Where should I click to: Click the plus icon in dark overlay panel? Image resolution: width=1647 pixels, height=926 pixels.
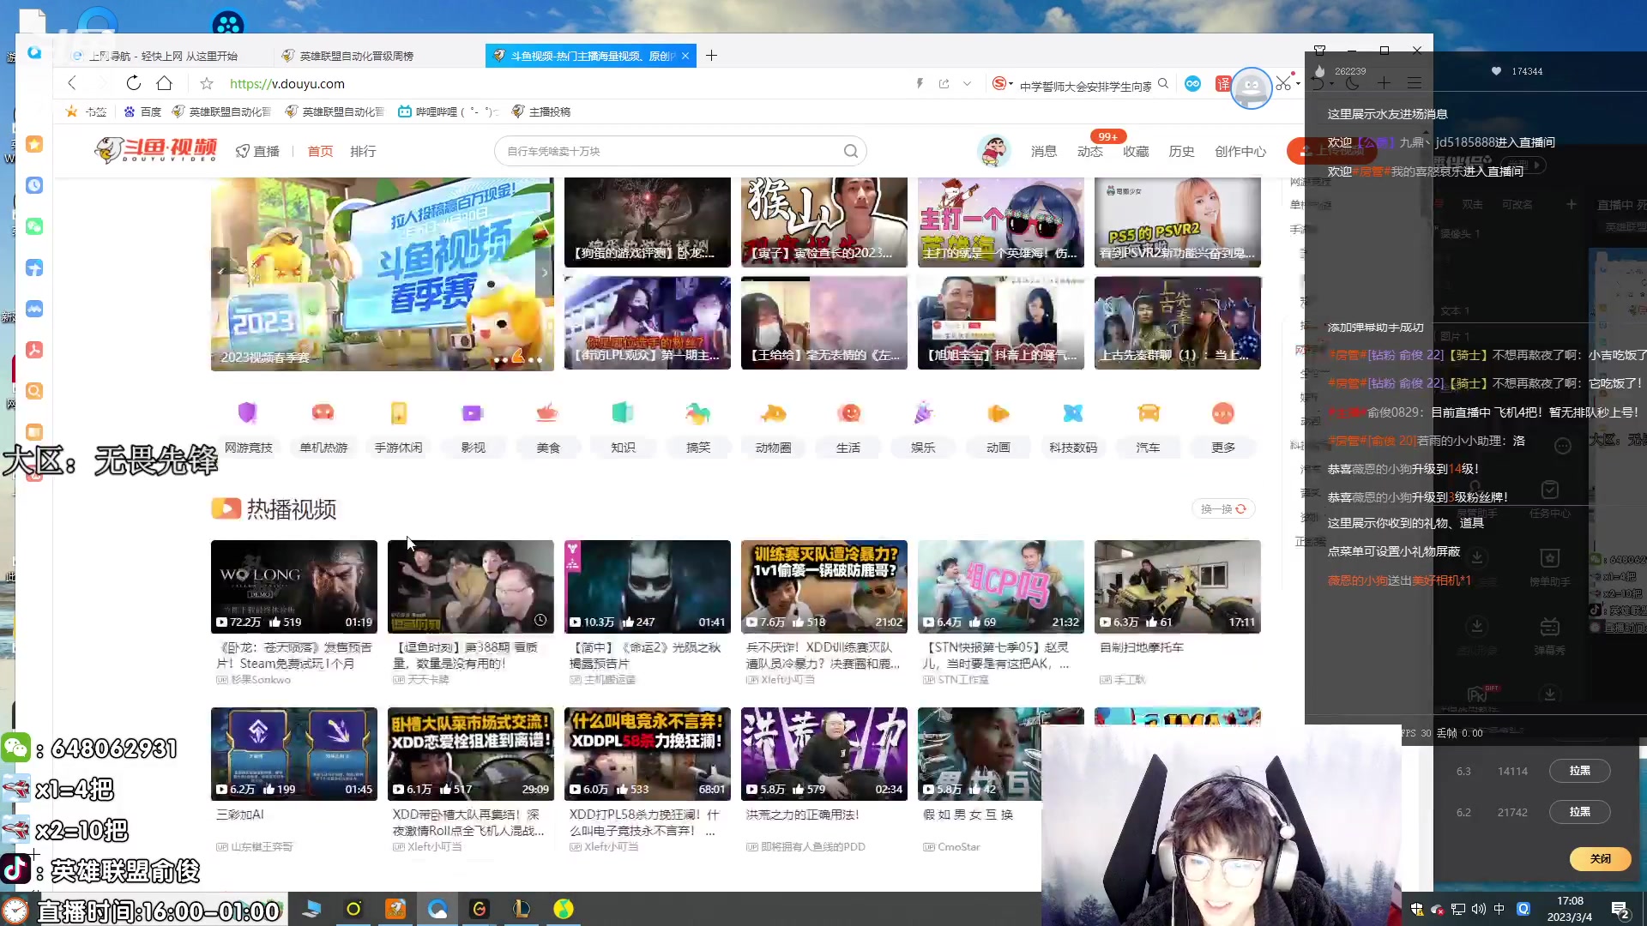pos(1384,82)
